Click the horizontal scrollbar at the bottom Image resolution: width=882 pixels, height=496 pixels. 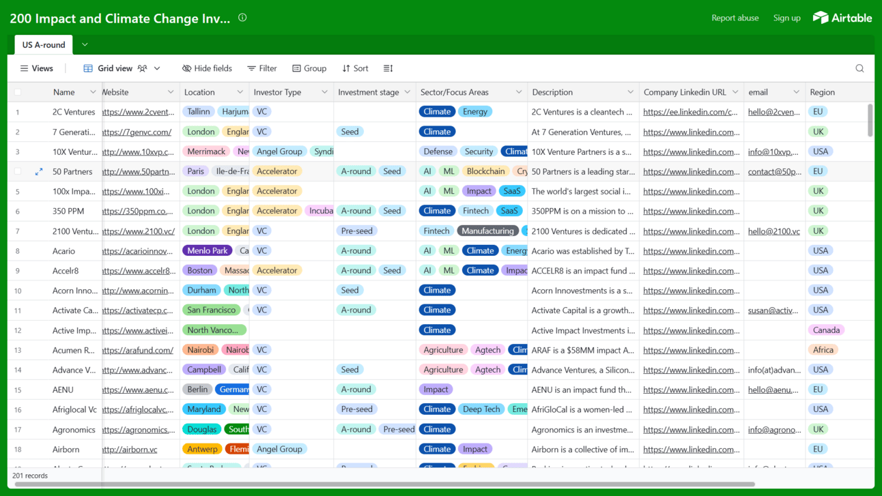384,484
